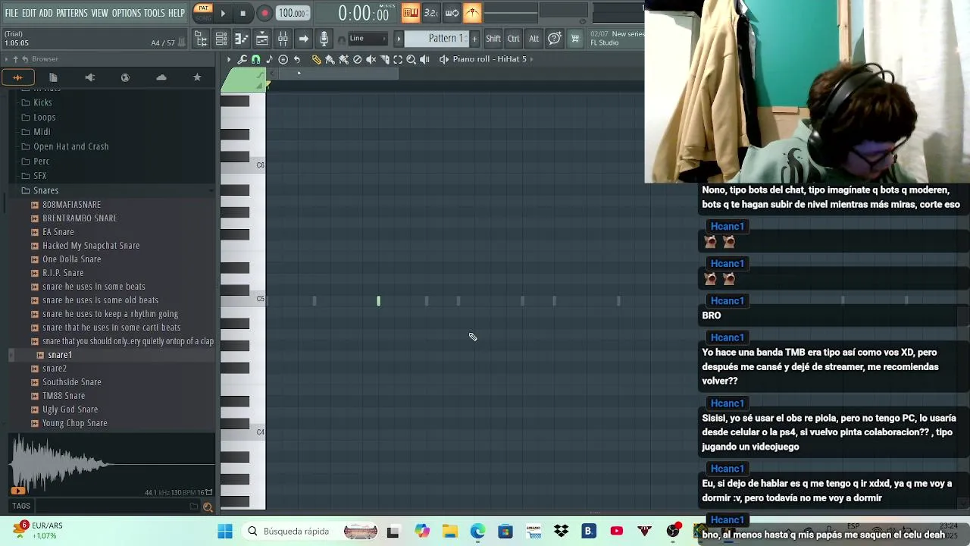The image size is (970, 546).
Task: Click the Play button in transport
Action: (223, 13)
